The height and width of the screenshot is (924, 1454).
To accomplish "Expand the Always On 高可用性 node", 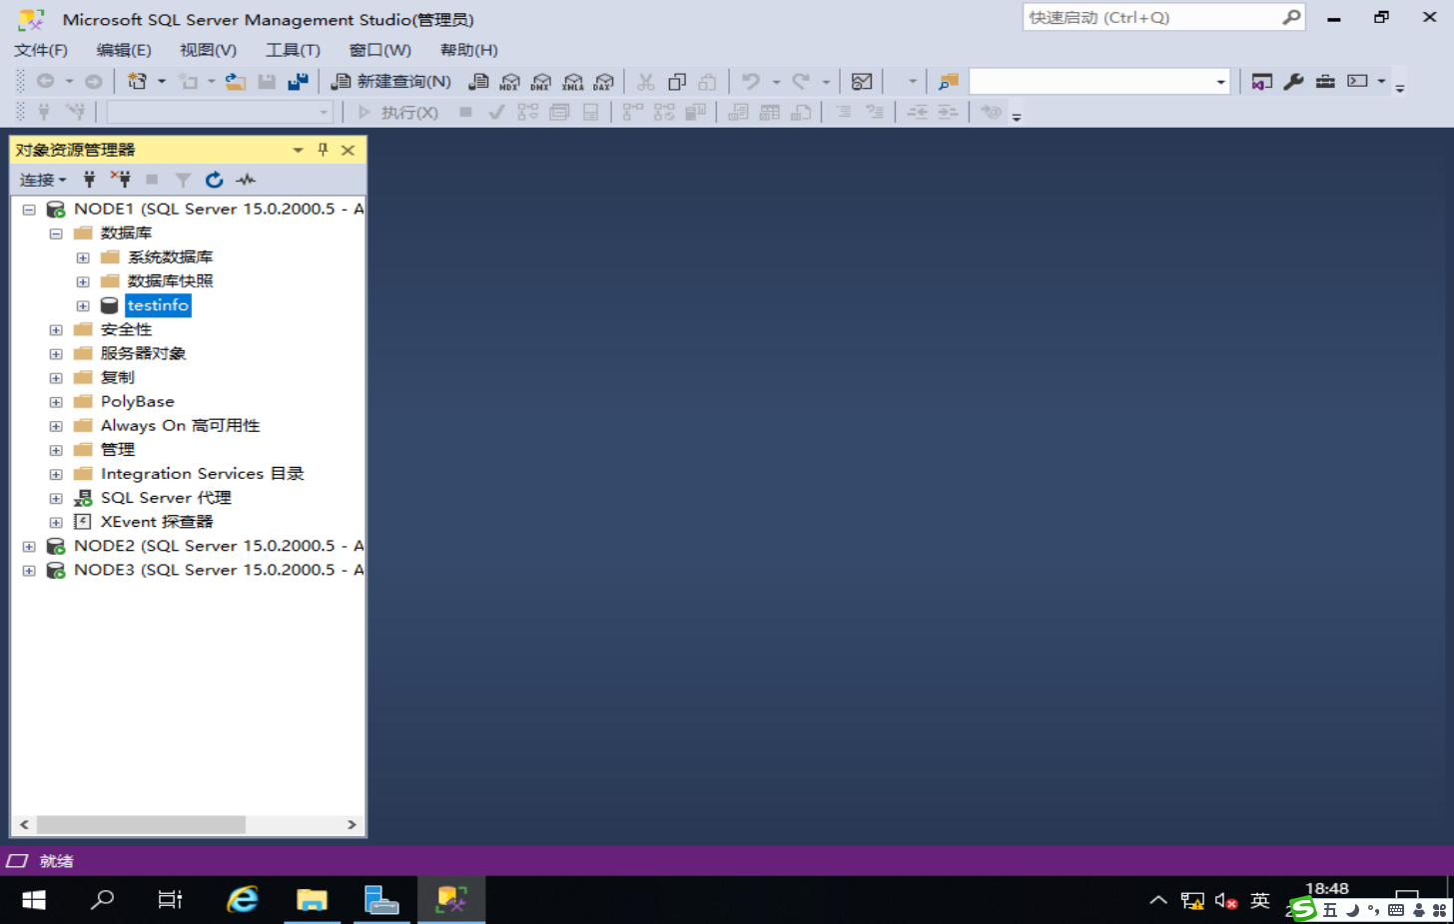I will pos(56,426).
